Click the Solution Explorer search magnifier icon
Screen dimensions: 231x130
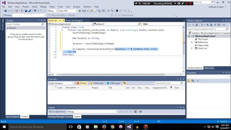(x=227, y=29)
